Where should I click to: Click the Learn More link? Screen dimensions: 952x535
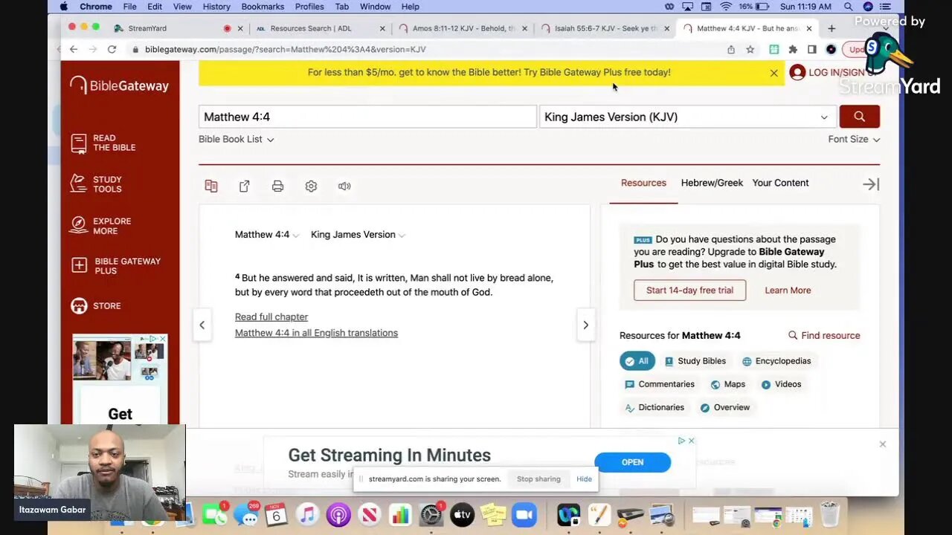[788, 291]
